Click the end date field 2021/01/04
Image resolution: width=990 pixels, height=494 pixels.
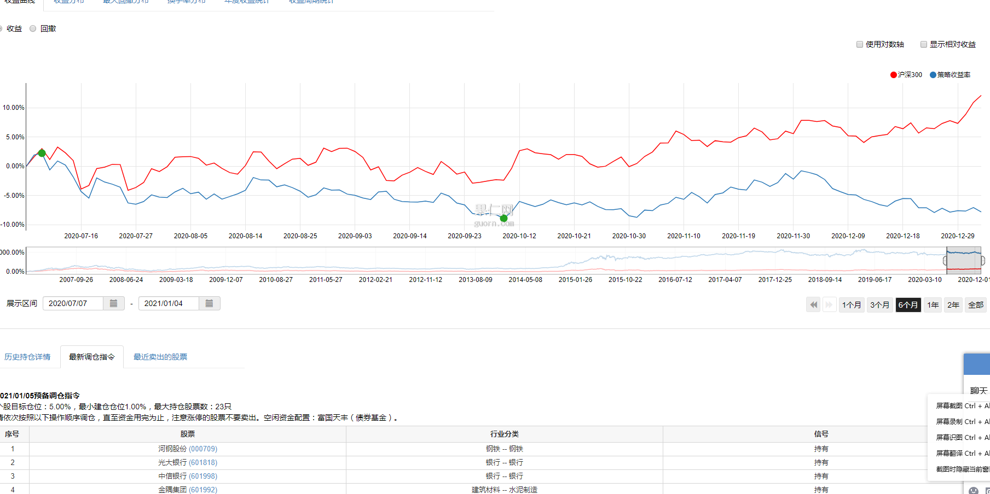click(x=169, y=303)
